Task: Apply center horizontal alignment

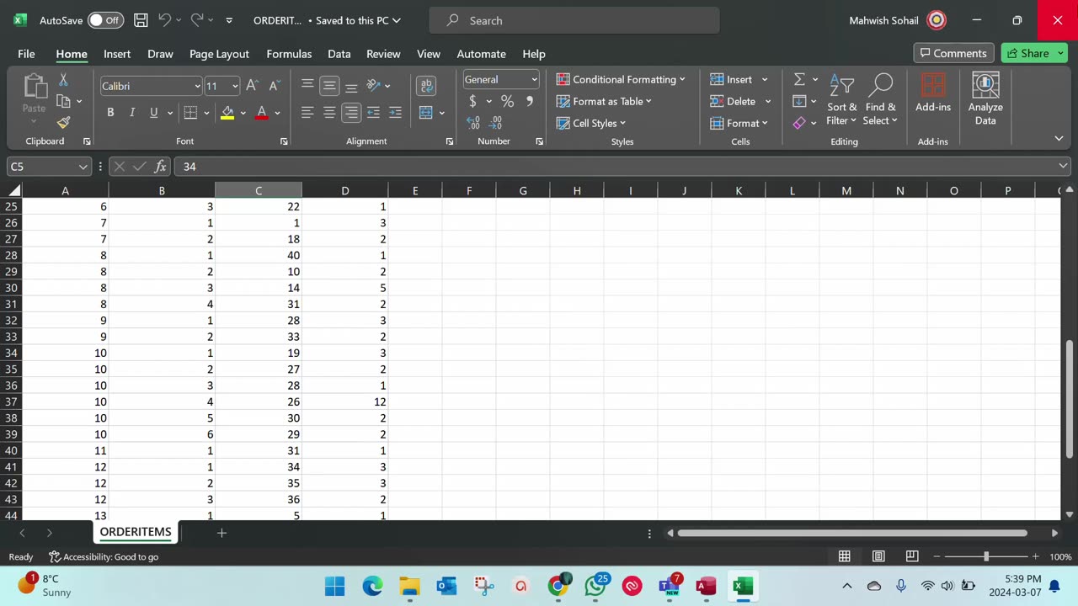Action: (x=329, y=113)
